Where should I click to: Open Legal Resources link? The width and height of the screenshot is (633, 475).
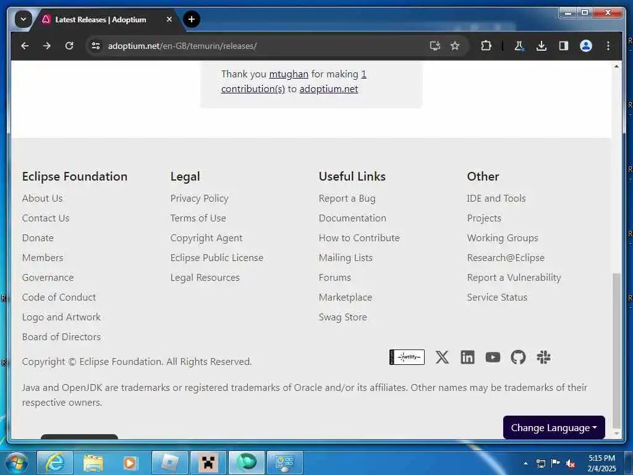[205, 278]
